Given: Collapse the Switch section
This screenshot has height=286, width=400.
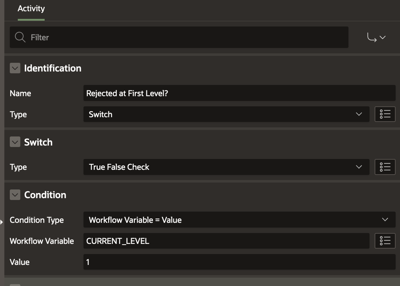Looking at the screenshot, I should [x=15, y=142].
